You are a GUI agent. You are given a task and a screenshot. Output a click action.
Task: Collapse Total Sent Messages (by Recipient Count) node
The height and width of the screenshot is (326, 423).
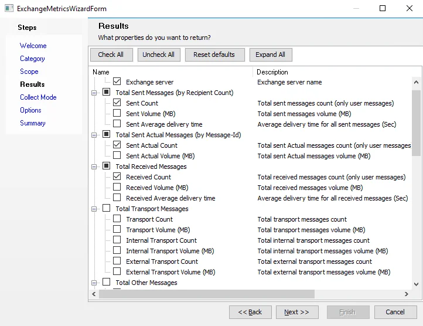click(x=94, y=93)
